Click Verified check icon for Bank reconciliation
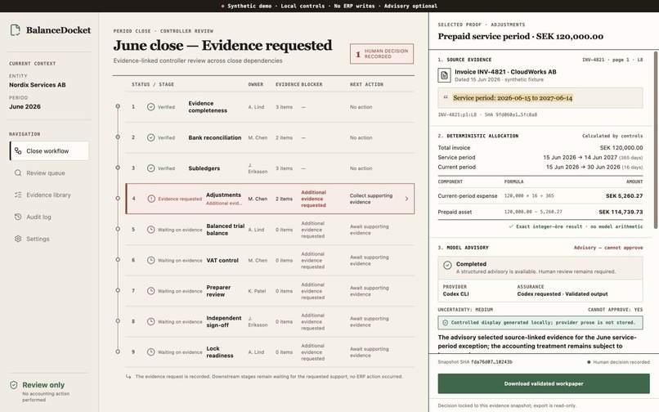Screen dimensions: 659x412 click(x=151, y=137)
